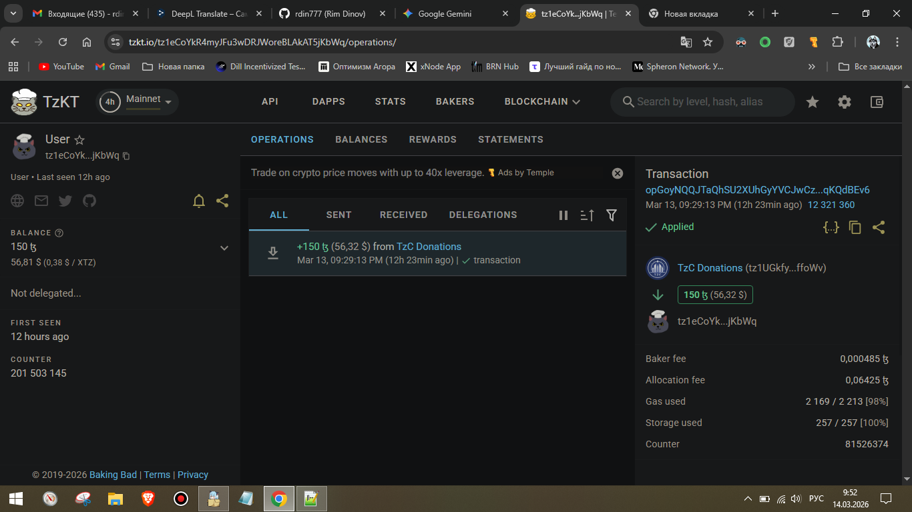Open the browser extensions puzzle icon
Screen dimensions: 912x512
pyautogui.click(x=837, y=42)
